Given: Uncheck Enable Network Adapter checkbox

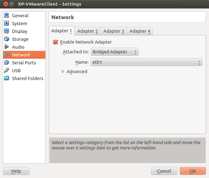Looking at the screenshot, I should click(x=55, y=42).
